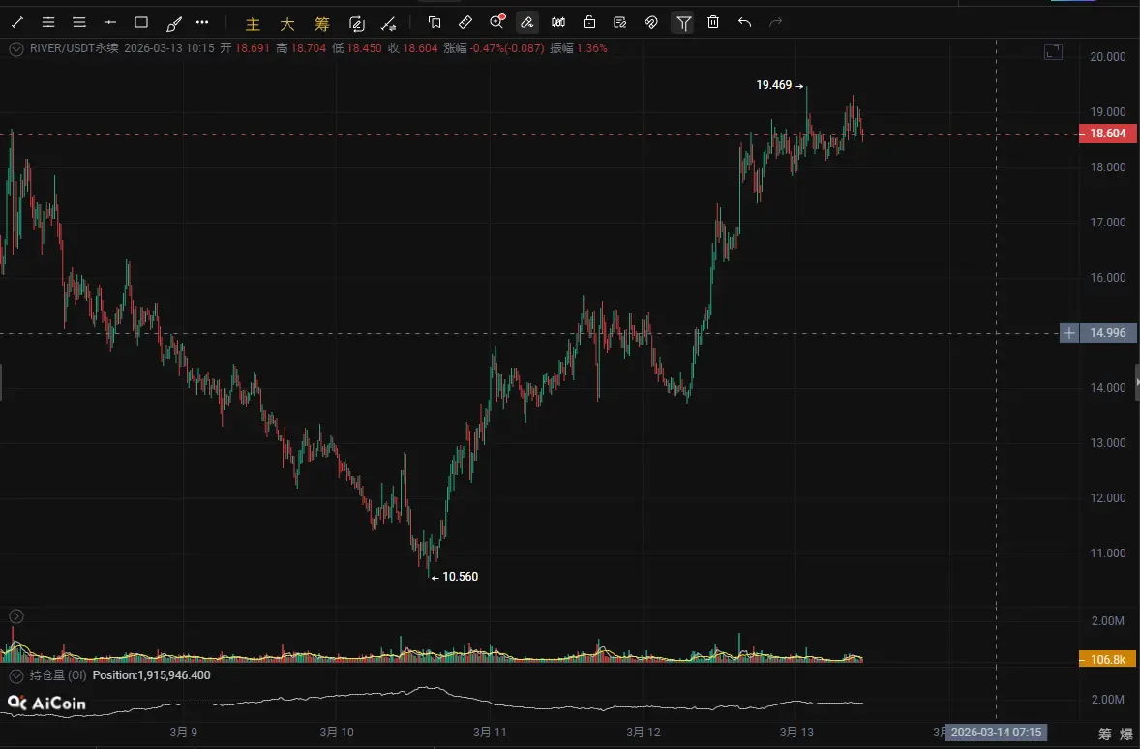Image resolution: width=1140 pixels, height=749 pixels.
Task: Click the 3月 12 date label
Action: point(644,733)
